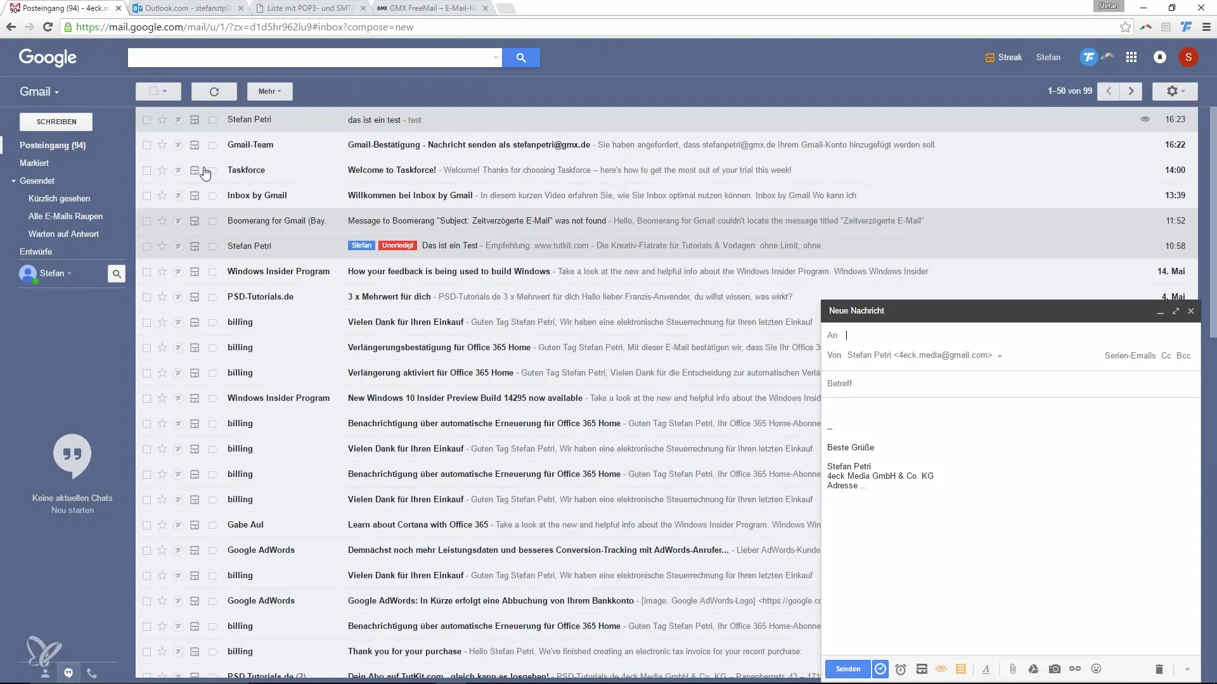Click Taskforce icon on Gmail-Team row

pos(178,145)
